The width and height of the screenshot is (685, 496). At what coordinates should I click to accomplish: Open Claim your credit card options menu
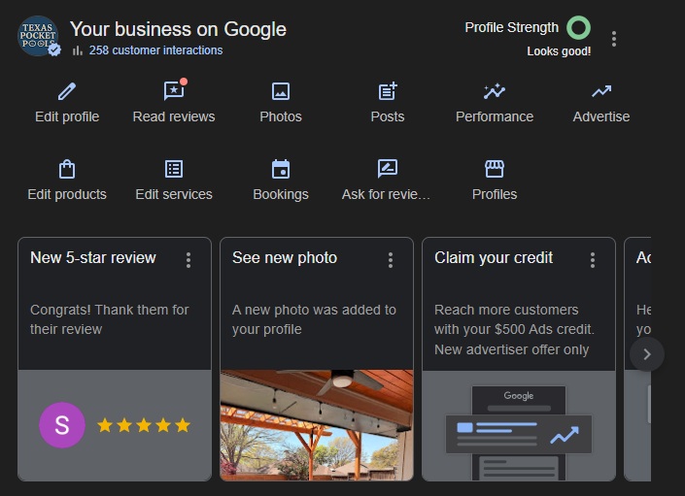tap(593, 260)
